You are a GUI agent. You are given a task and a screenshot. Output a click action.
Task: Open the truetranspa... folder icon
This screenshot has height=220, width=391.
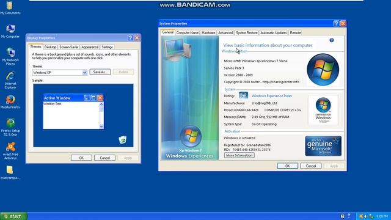(x=10, y=172)
